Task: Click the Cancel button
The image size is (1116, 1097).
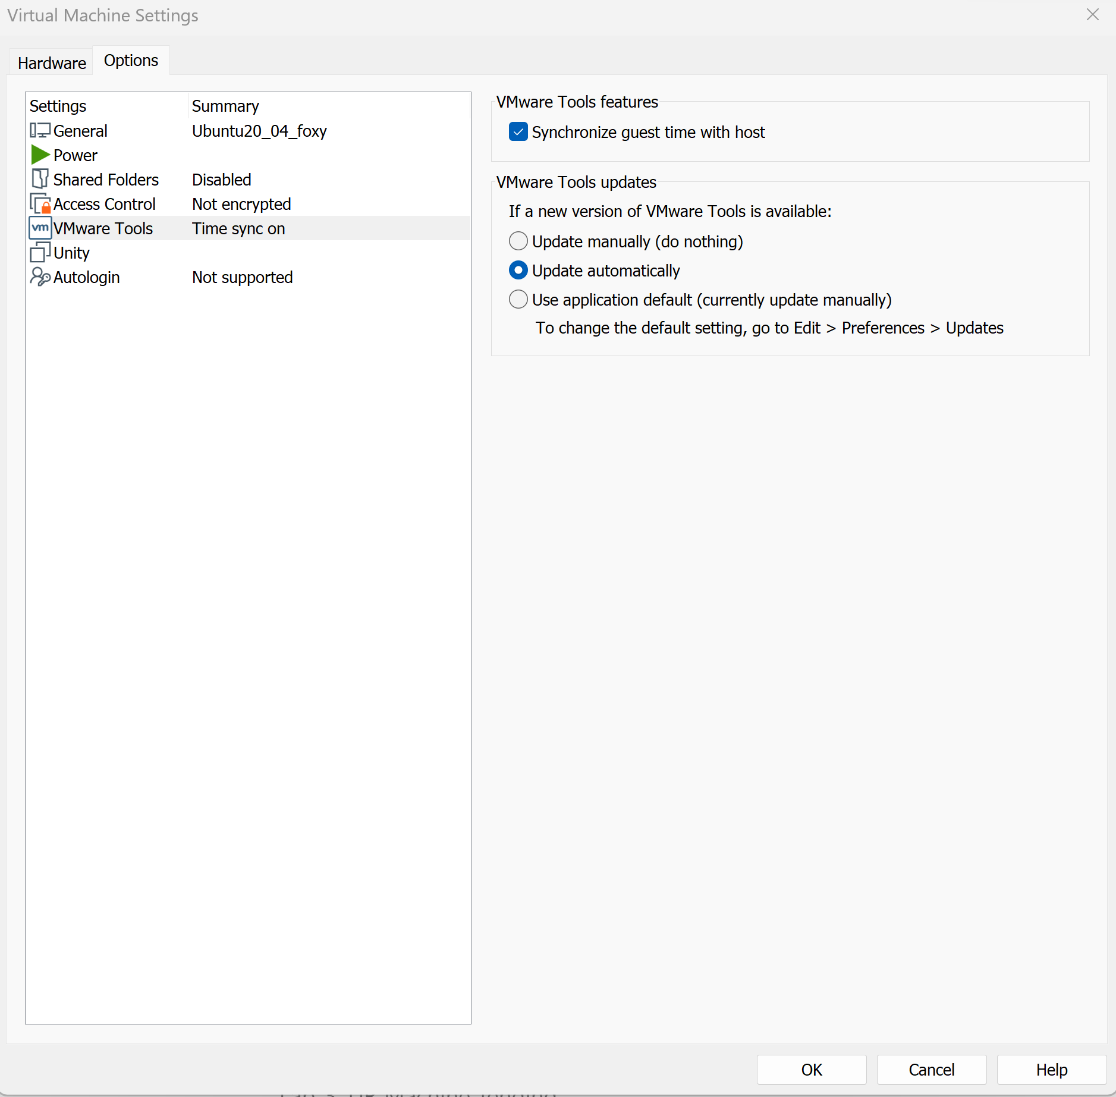Action: (x=931, y=1070)
